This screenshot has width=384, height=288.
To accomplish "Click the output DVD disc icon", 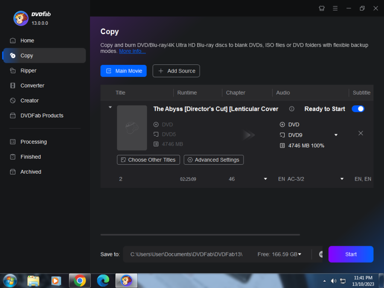I will click(282, 125).
